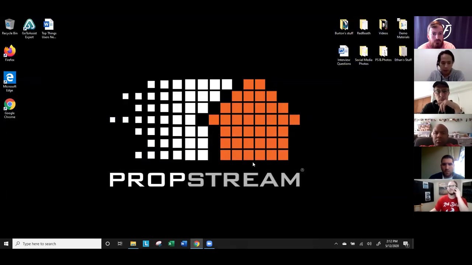This screenshot has height=265, width=472.
Task: Select the Demo Materials folder
Action: 403,29
